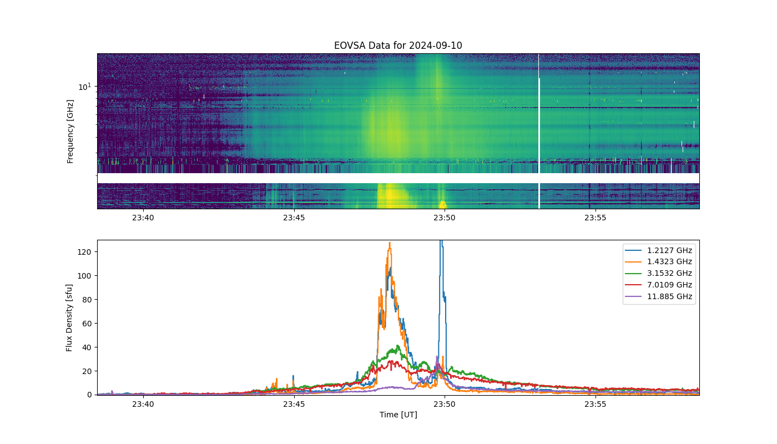The image size is (777, 444).
Task: Select the "Flux Density [sfu]" axis label
Action: pyautogui.click(x=69, y=317)
